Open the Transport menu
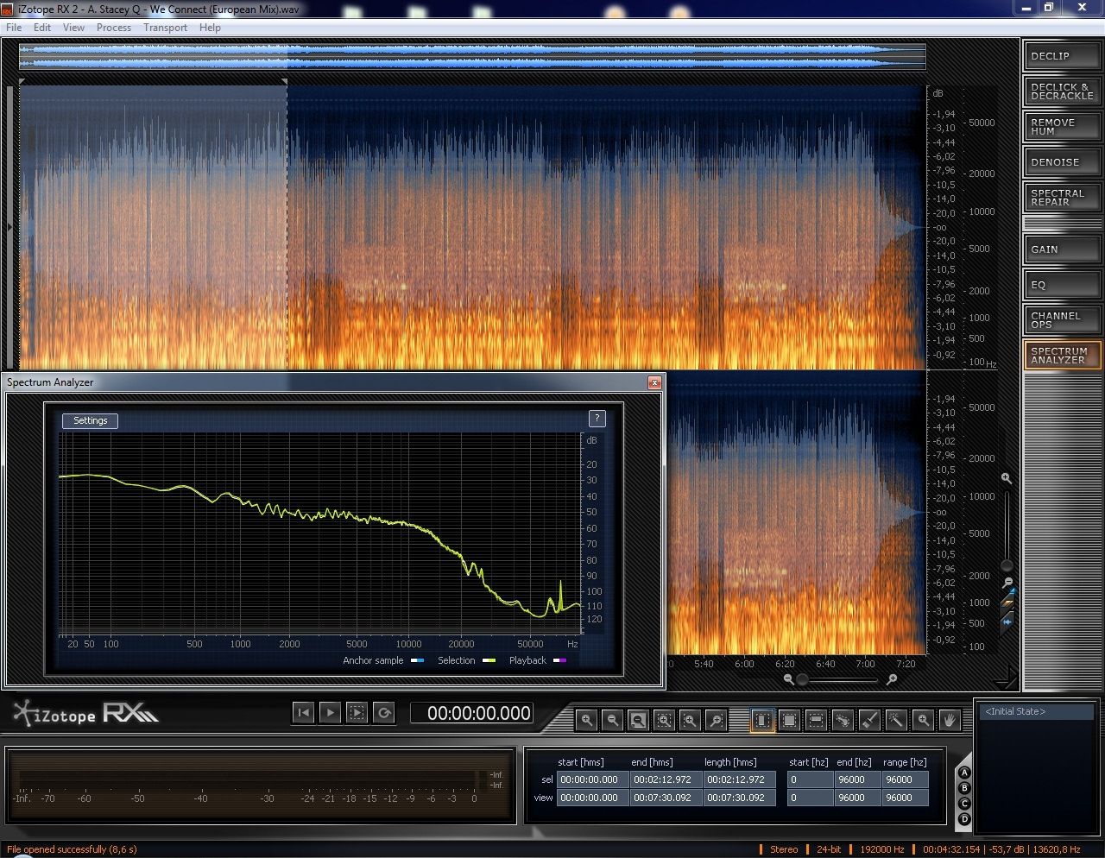Screen dimensions: 1105x858 click(165, 28)
